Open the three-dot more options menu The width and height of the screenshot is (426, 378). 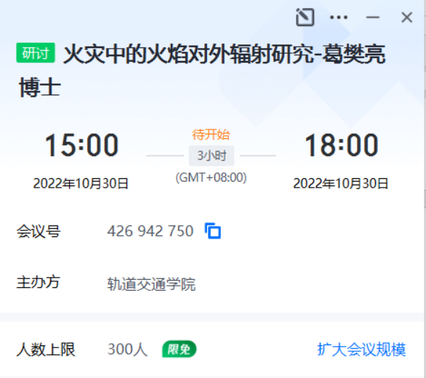(x=339, y=17)
